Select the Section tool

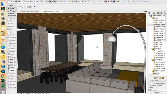click(11, 43)
